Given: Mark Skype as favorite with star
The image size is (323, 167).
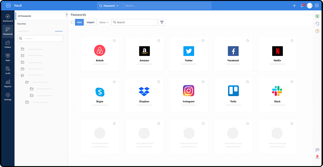Looking at the screenshot, I should pyautogui.click(x=114, y=82).
